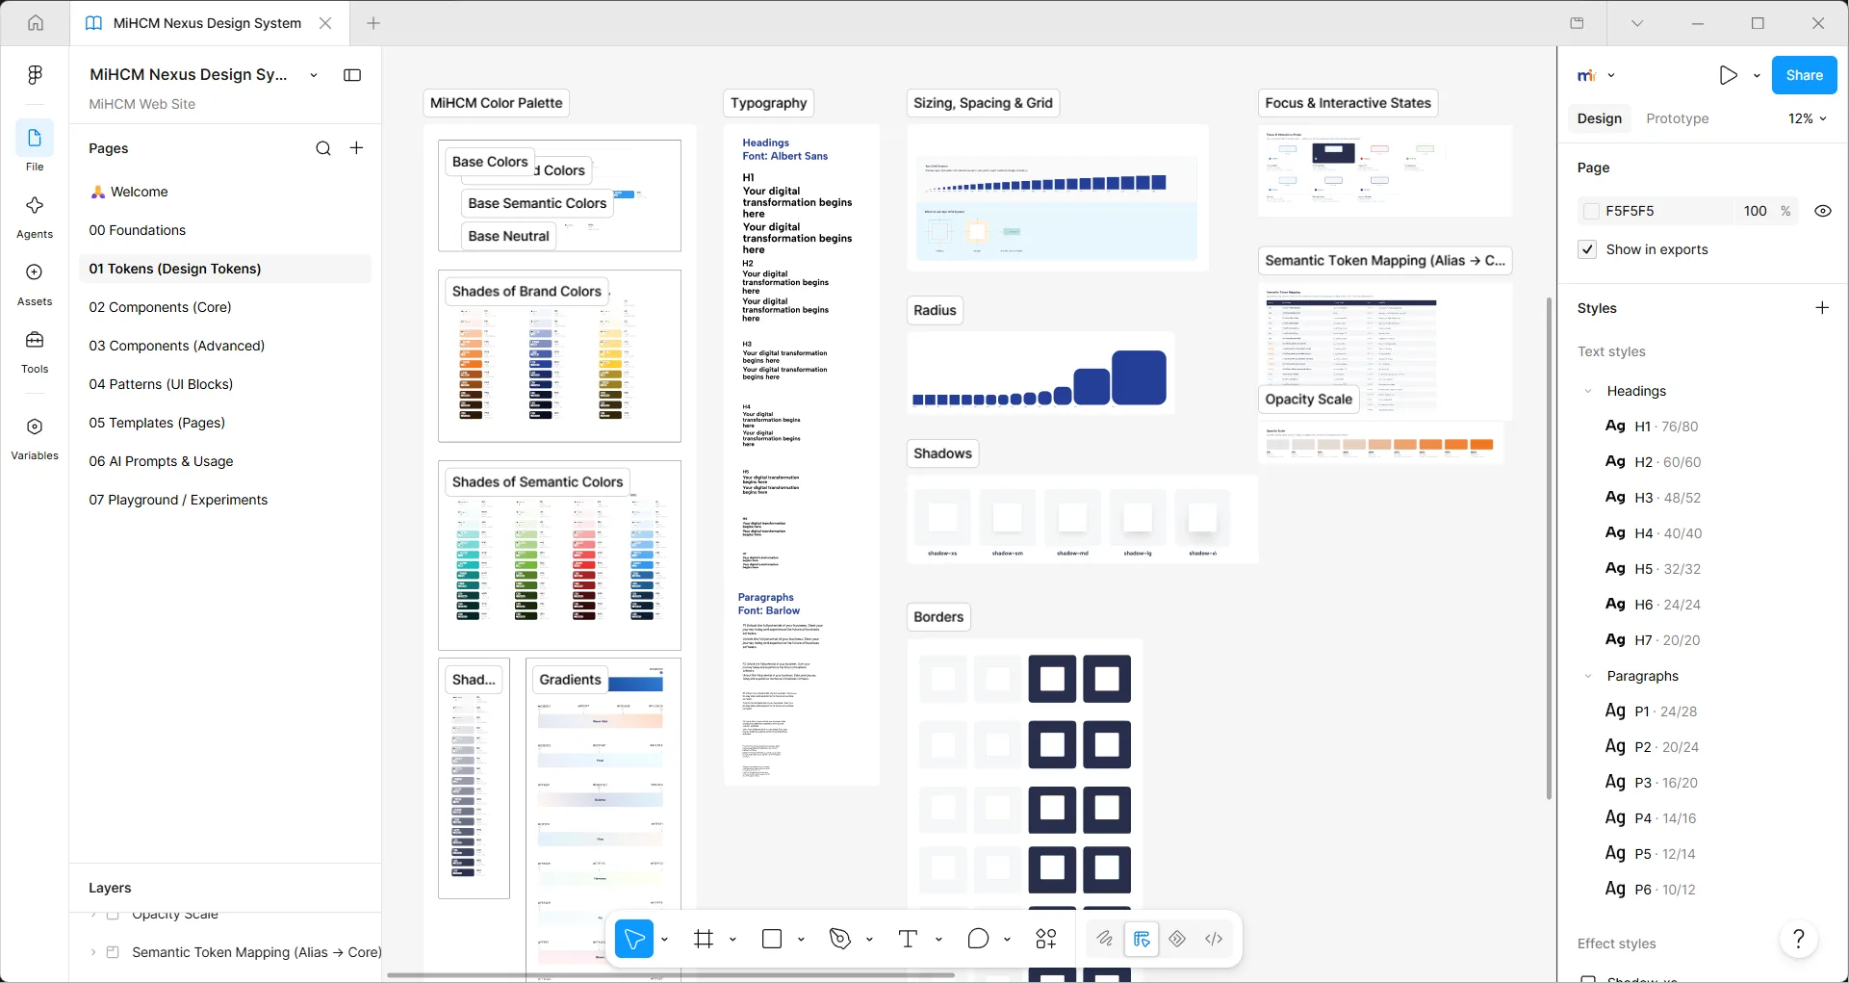Select the Frame tool
Screen dimensions: 1849x983
coord(704,939)
